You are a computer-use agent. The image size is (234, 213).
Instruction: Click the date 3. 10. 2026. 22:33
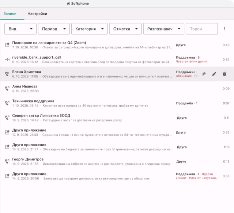[25, 91]
